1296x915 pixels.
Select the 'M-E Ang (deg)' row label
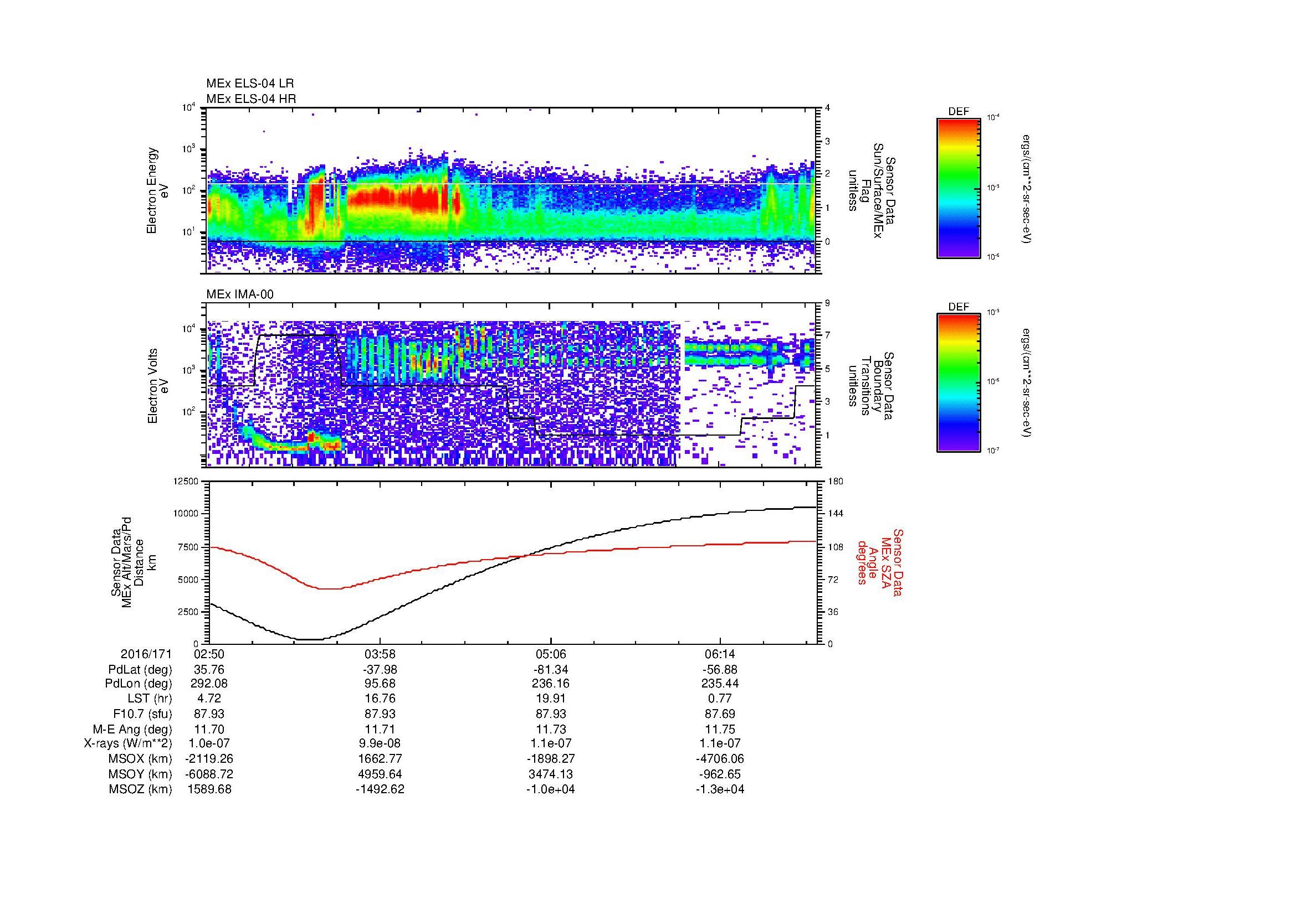click(x=132, y=729)
